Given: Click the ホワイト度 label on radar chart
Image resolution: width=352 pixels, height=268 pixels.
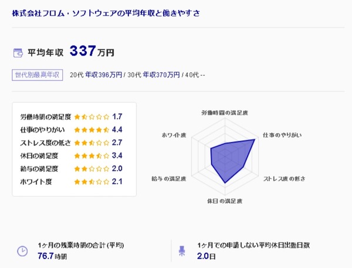Looking at the screenshot, I should coord(174,135).
